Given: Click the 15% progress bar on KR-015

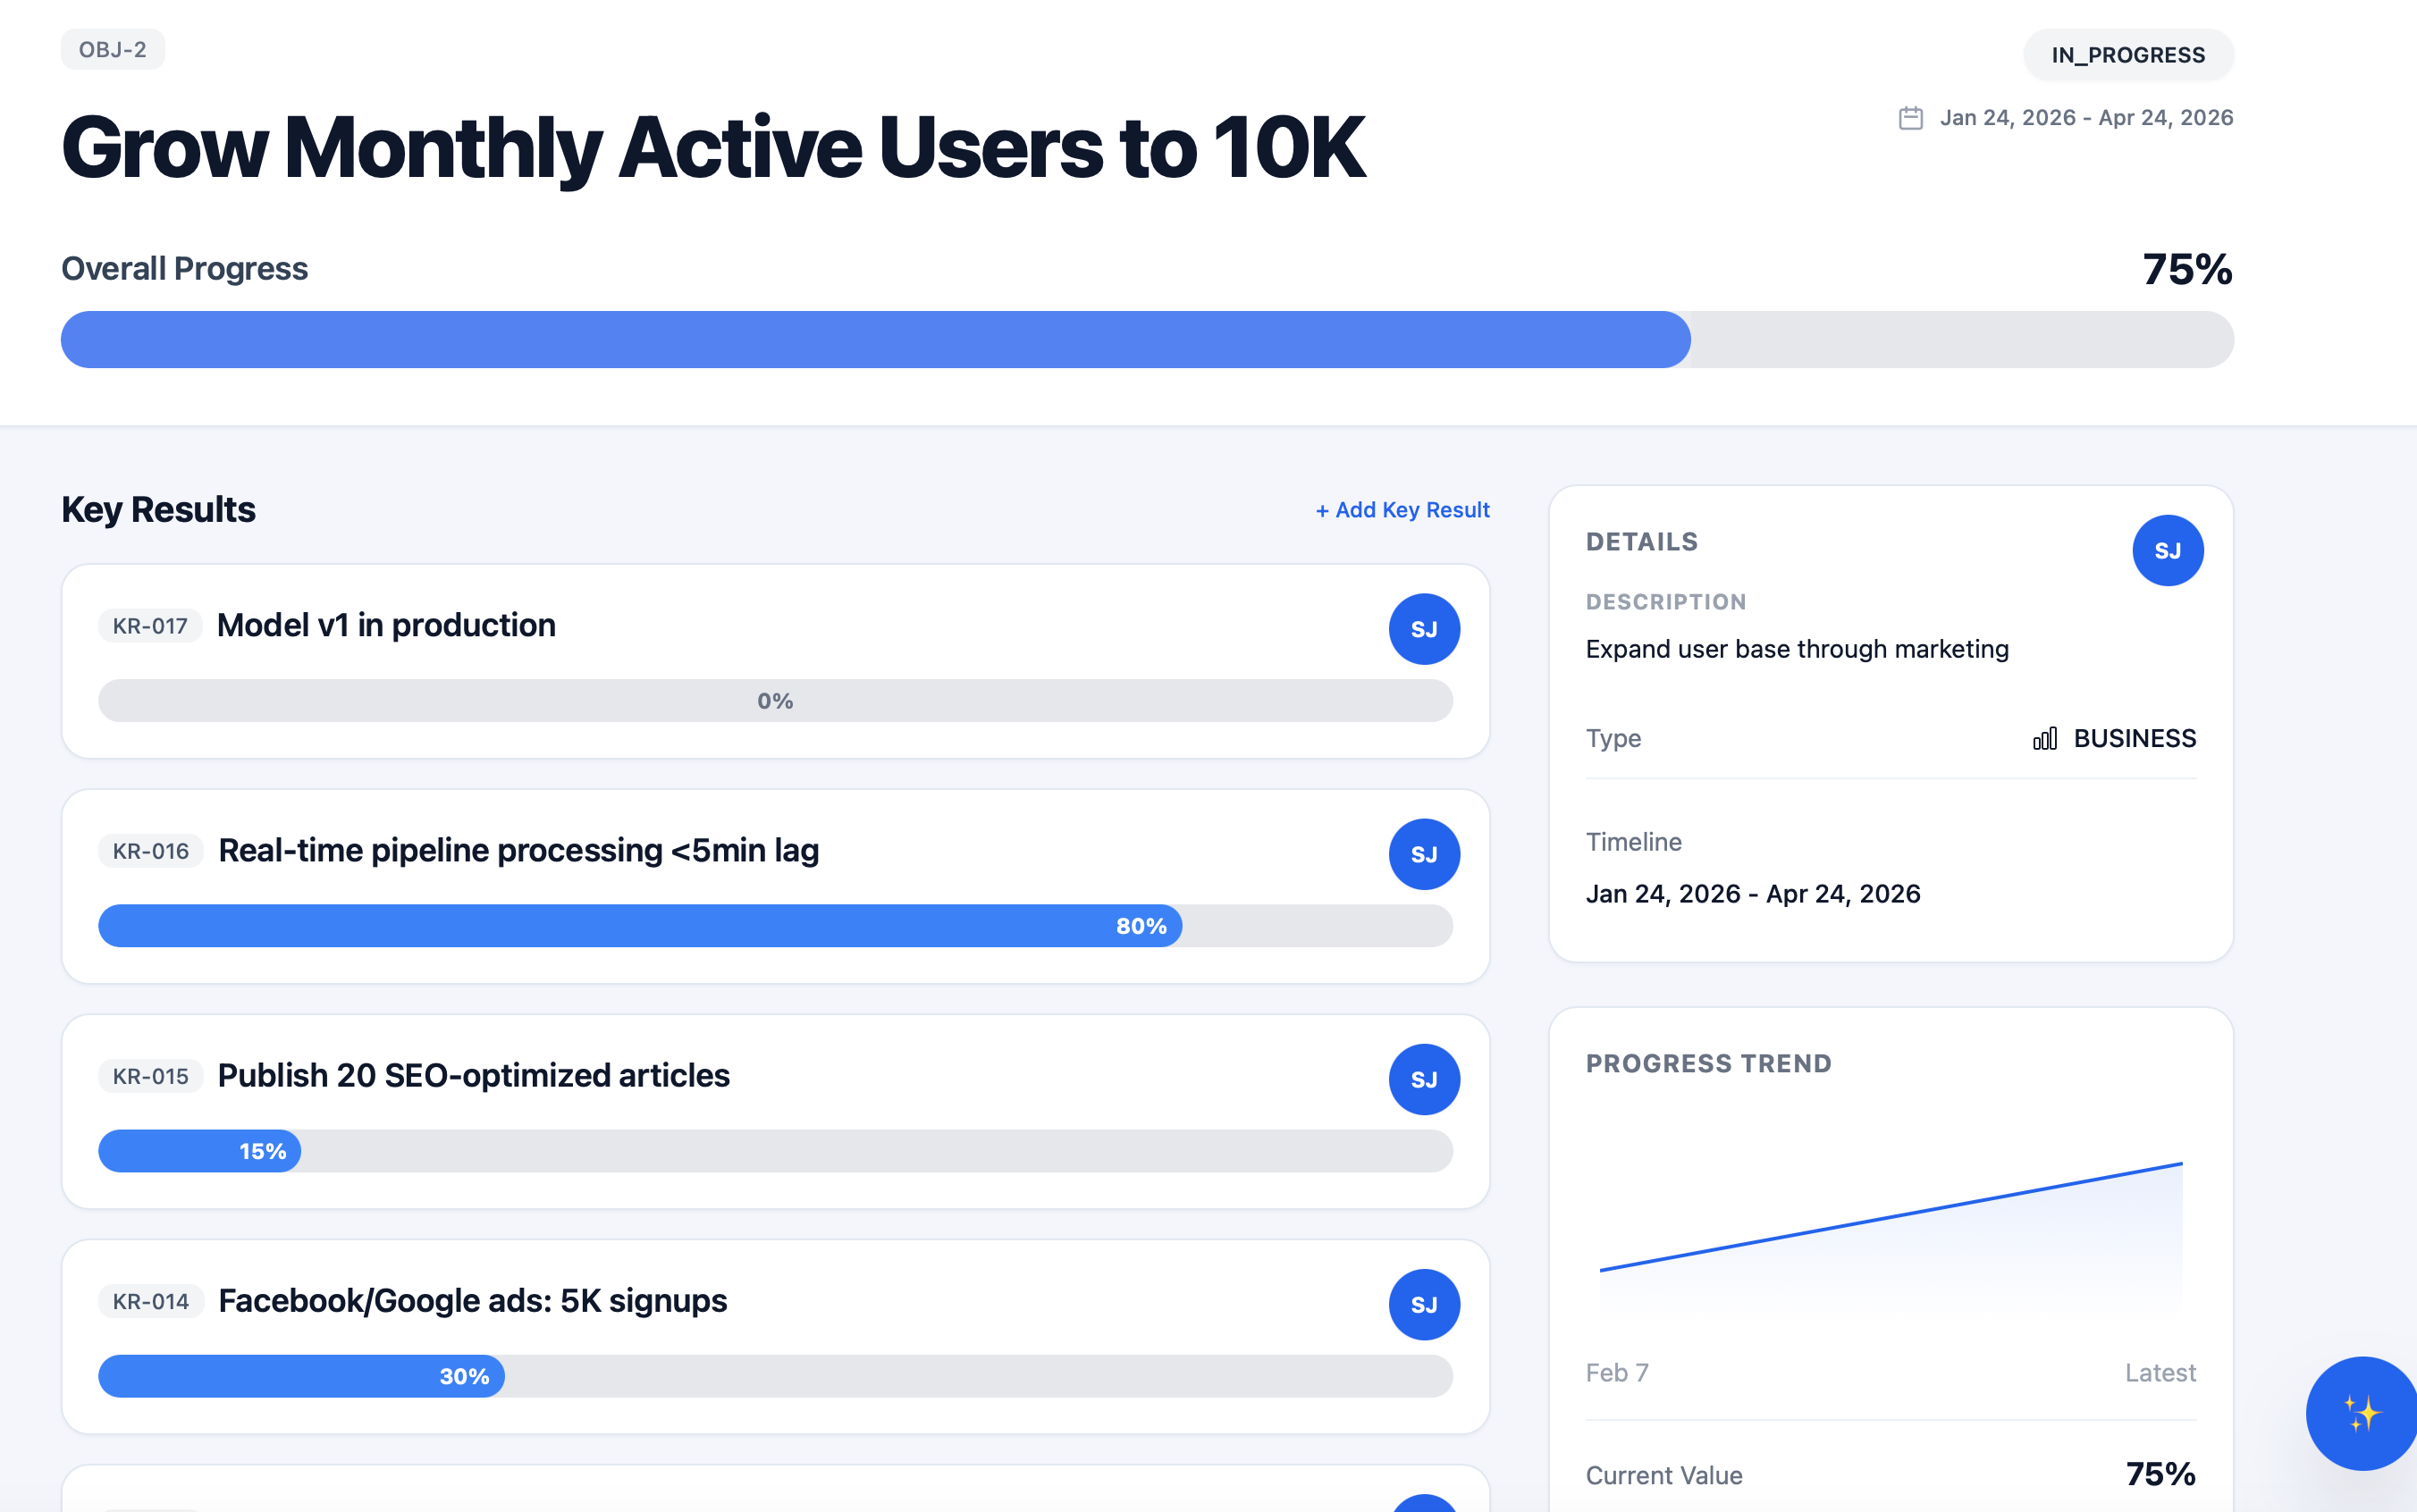Looking at the screenshot, I should pos(200,1150).
